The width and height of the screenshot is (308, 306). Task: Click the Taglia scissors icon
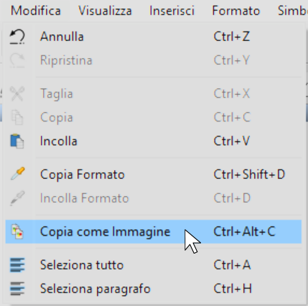(x=17, y=93)
